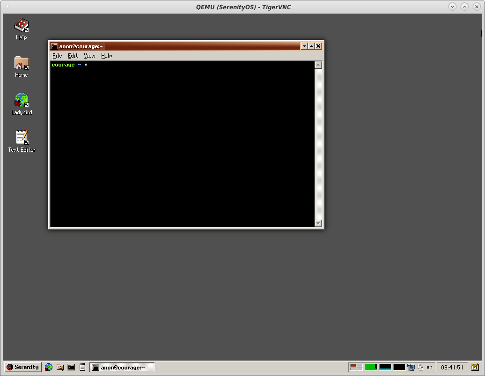Open the clipboard history applet
The height and width of the screenshot is (376, 485).
[420, 367]
